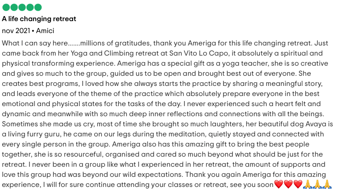Viewport: 338px width, 192px height.
Task: Click the last praying hands emoji
Action: (327, 185)
